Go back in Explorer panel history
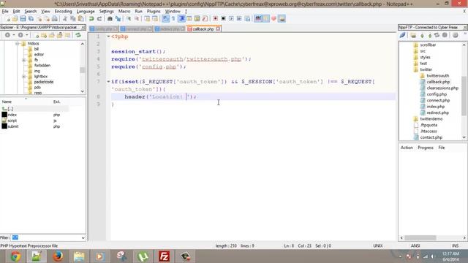Image resolution: width=468 pixels, height=263 pixels. pyautogui.click(x=7, y=35)
